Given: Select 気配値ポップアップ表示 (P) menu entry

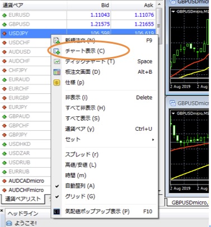Looking at the screenshot, I should tap(105, 211).
